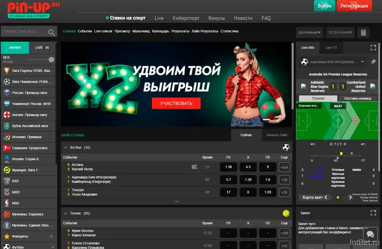Click the Кубок Английской лиги icon
Viewport: 382px width, 249px height.
(7, 126)
